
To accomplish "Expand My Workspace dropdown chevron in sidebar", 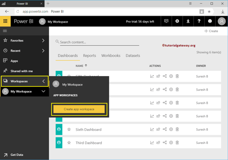I will point(43,91).
